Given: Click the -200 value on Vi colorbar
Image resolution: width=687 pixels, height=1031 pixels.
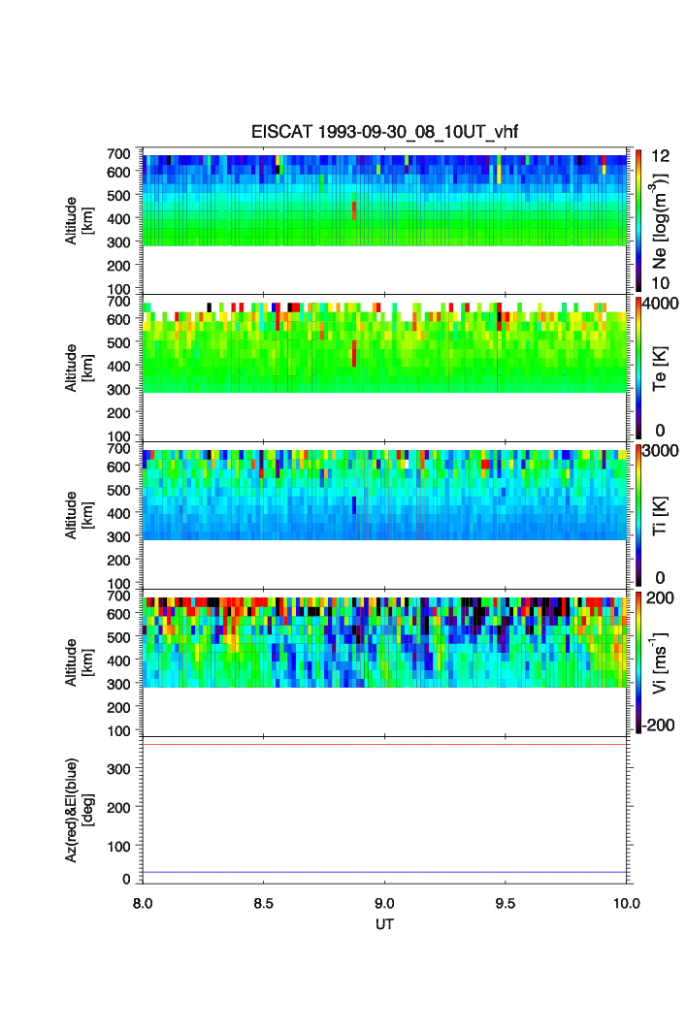Looking at the screenshot, I should [x=659, y=725].
